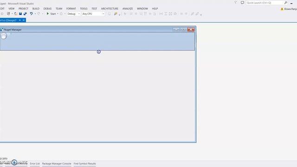297x167 pixels.
Task: Click the Save All icon
Action: coord(25,13)
